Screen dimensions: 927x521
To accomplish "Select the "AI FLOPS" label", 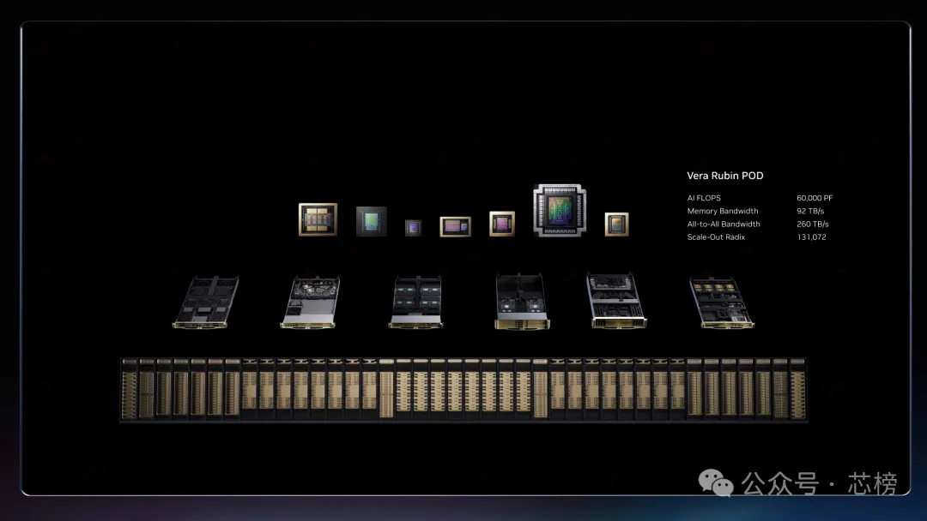I will 704,198.
